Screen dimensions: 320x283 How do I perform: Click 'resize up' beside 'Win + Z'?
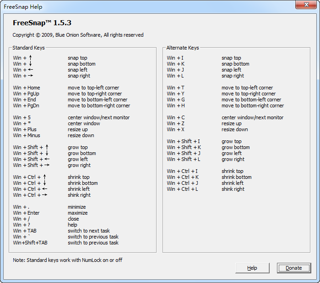click(232, 123)
